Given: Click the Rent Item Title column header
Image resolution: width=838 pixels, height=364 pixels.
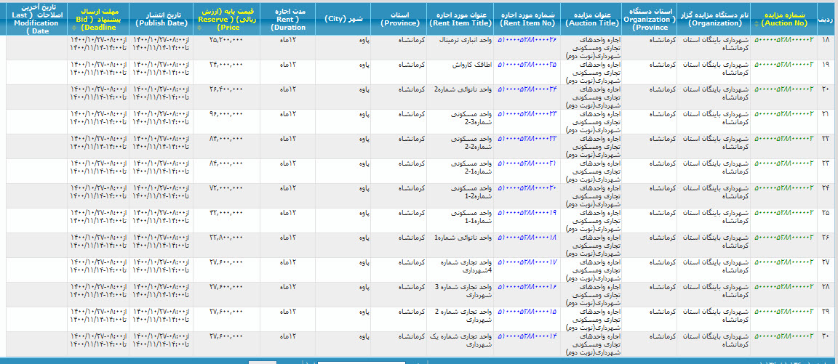Looking at the screenshot, I should tap(459, 18).
